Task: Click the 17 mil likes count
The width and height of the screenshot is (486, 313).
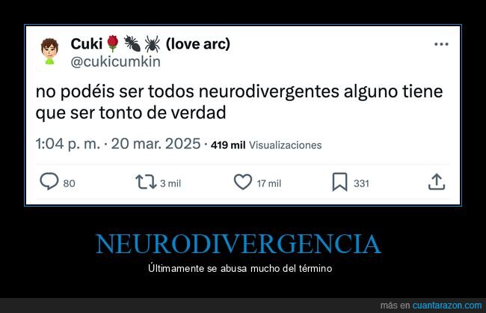Action: (x=269, y=183)
